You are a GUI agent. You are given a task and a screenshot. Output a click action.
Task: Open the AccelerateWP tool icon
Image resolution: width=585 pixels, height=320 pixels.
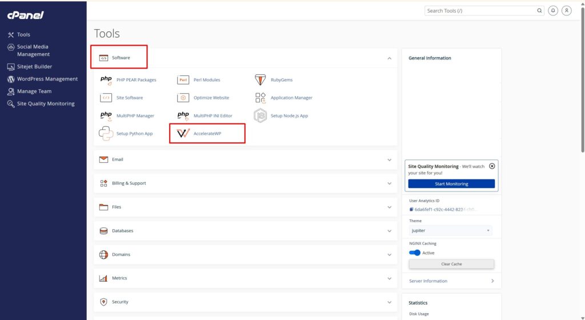coord(183,133)
